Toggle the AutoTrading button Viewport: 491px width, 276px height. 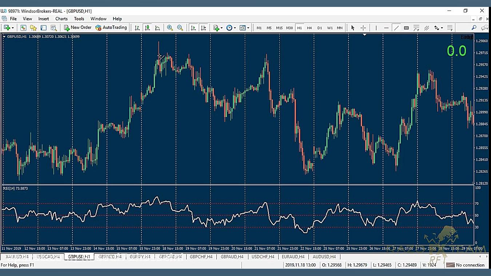(111, 28)
